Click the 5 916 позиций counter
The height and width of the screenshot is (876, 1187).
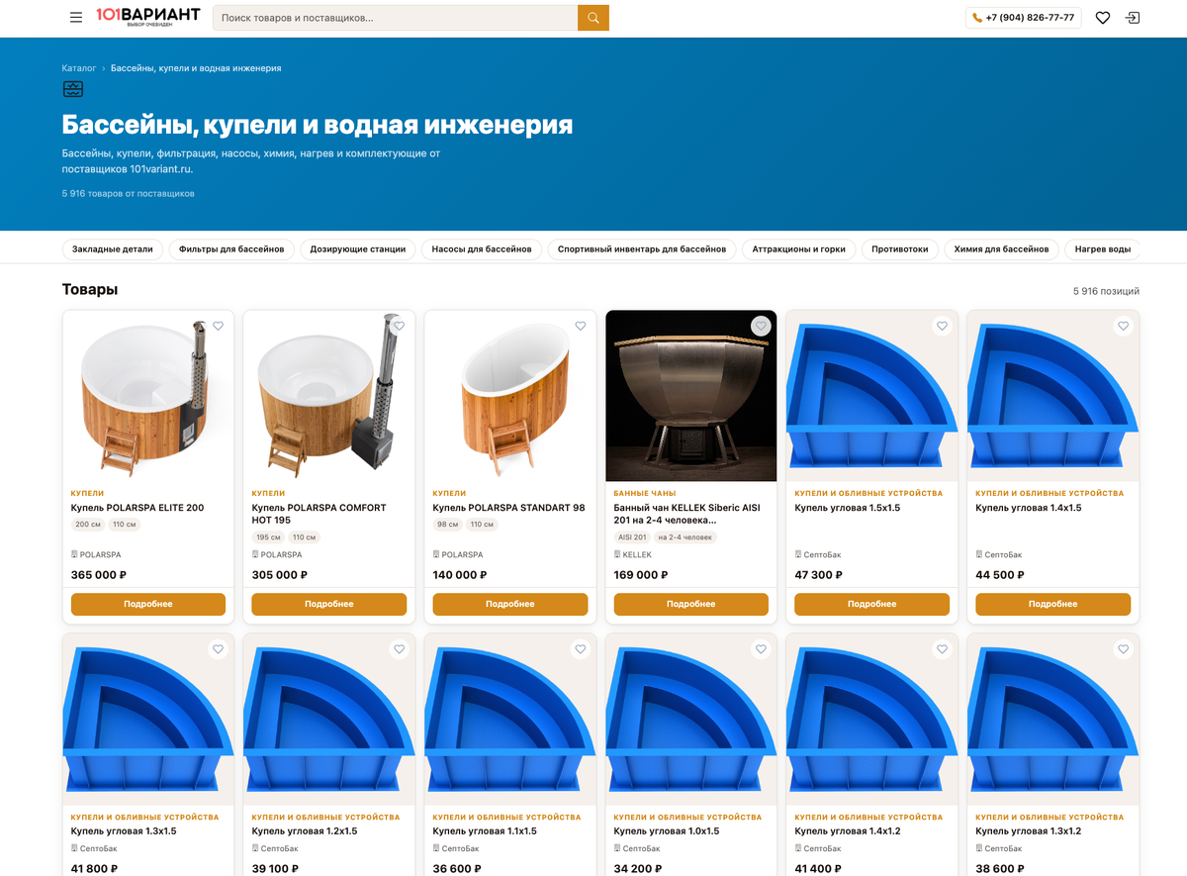pos(1106,291)
